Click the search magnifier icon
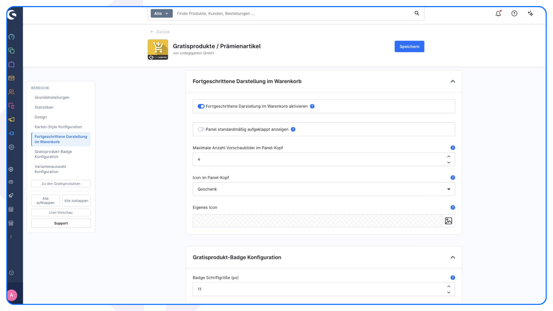553x311 pixels. click(417, 13)
